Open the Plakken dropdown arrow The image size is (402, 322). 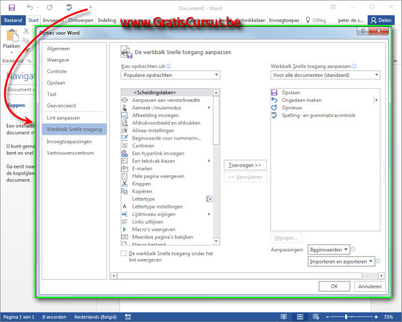pyautogui.click(x=11, y=53)
